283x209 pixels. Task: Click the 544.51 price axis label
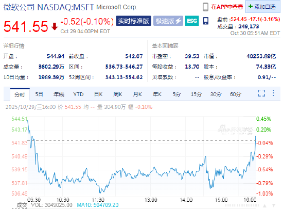click(x=20, y=119)
